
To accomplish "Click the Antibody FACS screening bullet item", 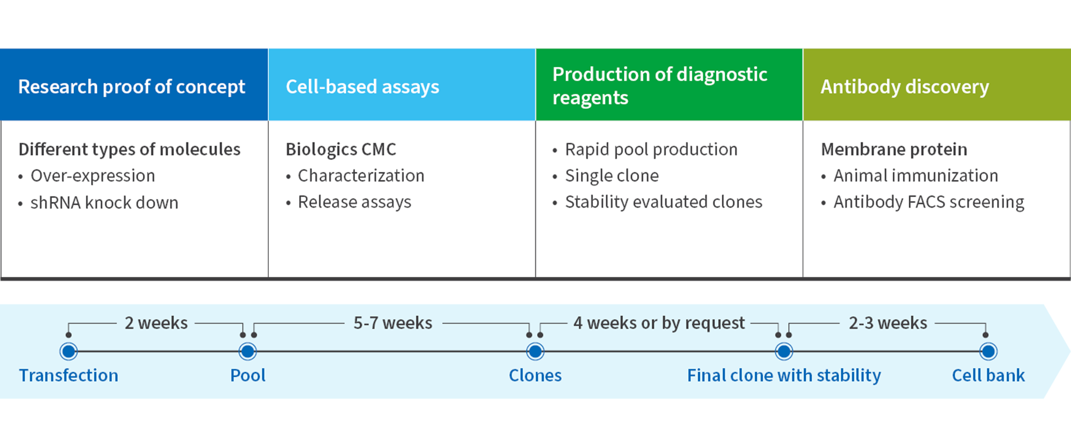I will [x=929, y=202].
